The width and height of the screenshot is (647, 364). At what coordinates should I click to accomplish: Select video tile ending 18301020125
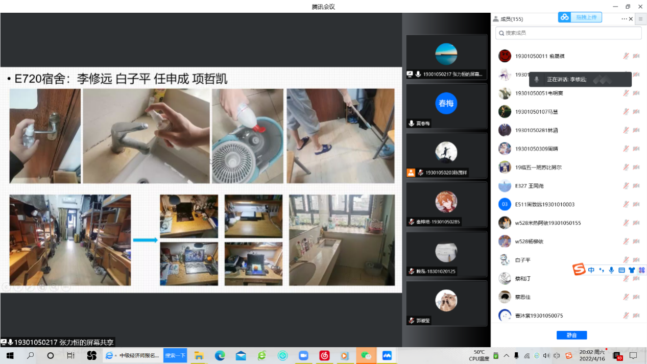(446, 254)
